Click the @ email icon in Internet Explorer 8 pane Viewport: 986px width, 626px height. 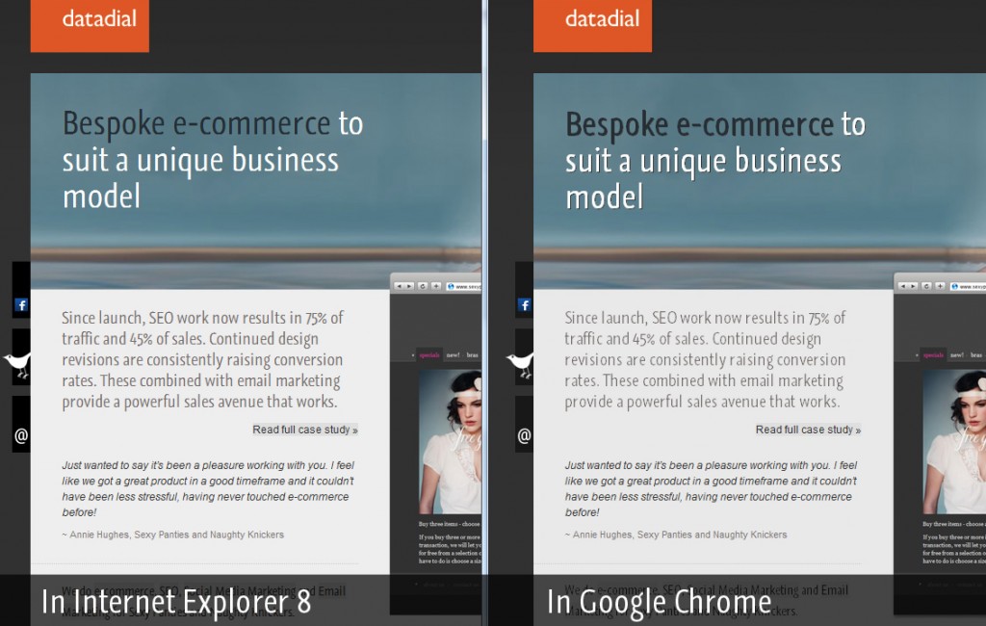21,435
